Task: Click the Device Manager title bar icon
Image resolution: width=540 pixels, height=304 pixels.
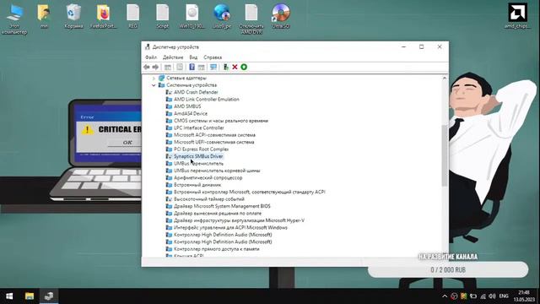Action: (148, 47)
